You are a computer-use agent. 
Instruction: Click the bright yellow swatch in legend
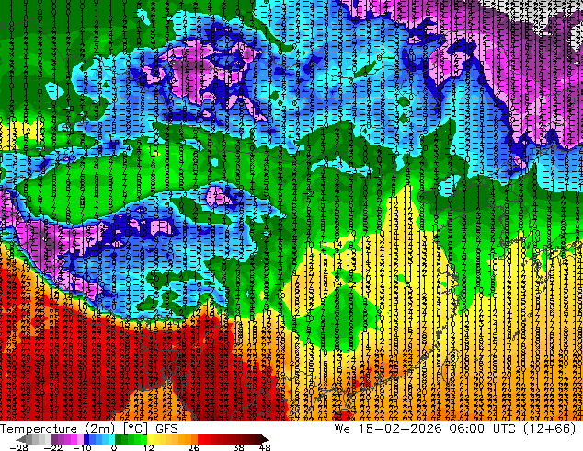150,439
